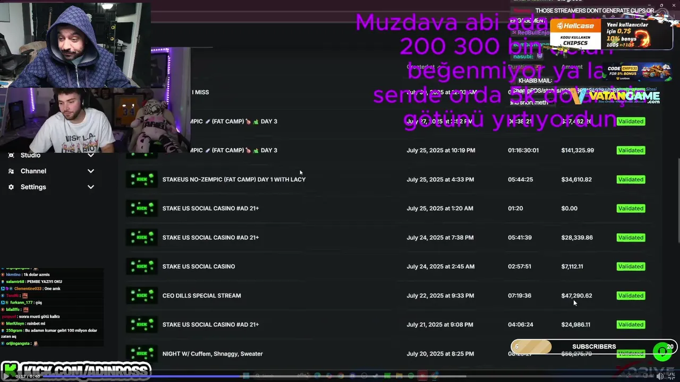The width and height of the screenshot is (680, 382).
Task: Click the Validated badge for the $0.00 row
Action: coord(631,209)
